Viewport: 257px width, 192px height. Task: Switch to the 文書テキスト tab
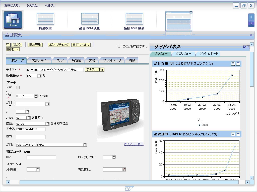(x=40, y=60)
